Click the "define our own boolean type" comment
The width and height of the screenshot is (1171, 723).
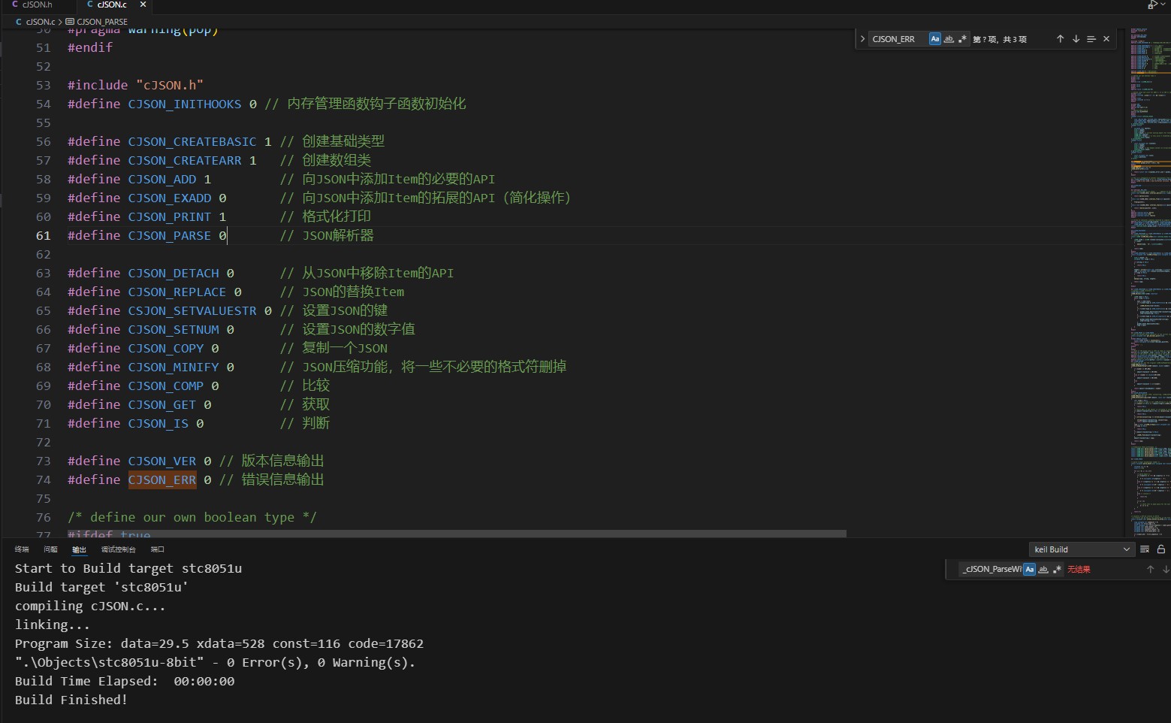(192, 517)
